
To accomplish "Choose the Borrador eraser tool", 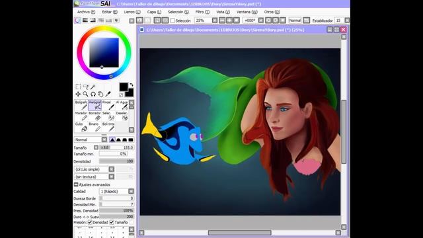I will click(95, 116).
